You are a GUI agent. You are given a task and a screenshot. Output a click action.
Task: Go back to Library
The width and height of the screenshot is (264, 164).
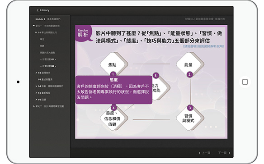tap(43, 10)
